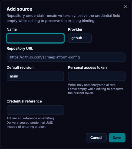Click the Name field label

point(12,29)
